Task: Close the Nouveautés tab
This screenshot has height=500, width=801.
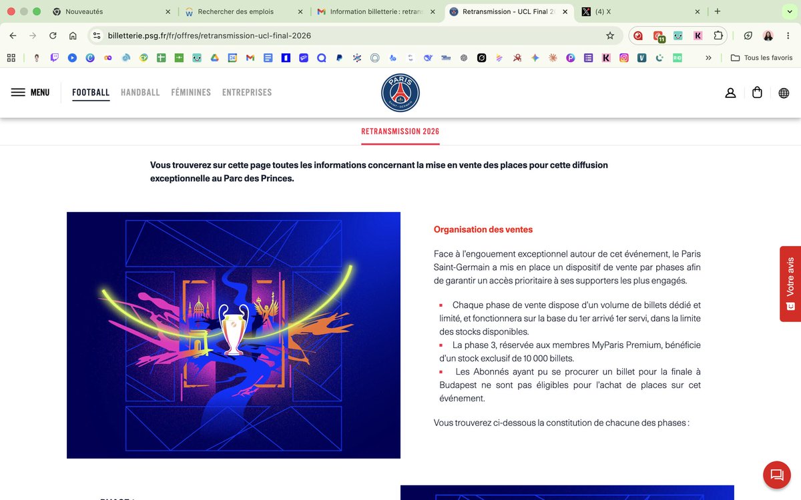Action: 168,12
